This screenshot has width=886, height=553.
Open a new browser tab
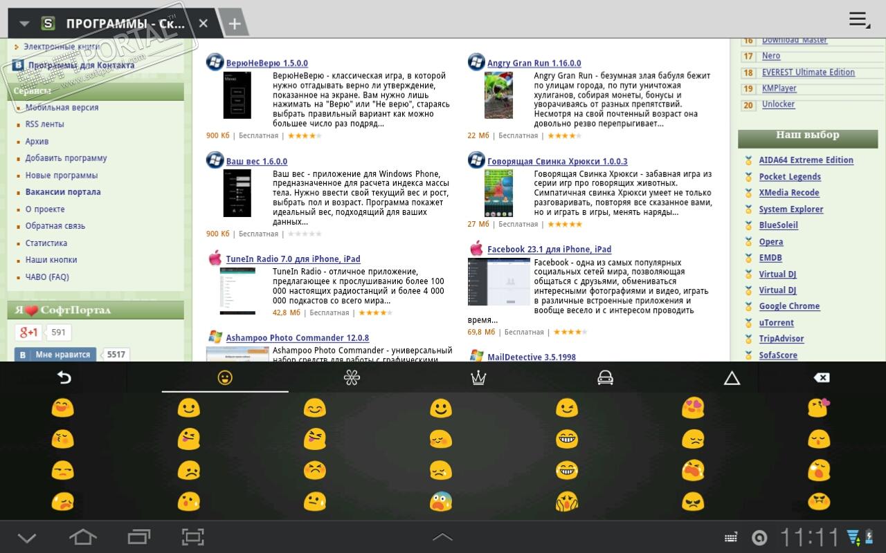coord(235,24)
